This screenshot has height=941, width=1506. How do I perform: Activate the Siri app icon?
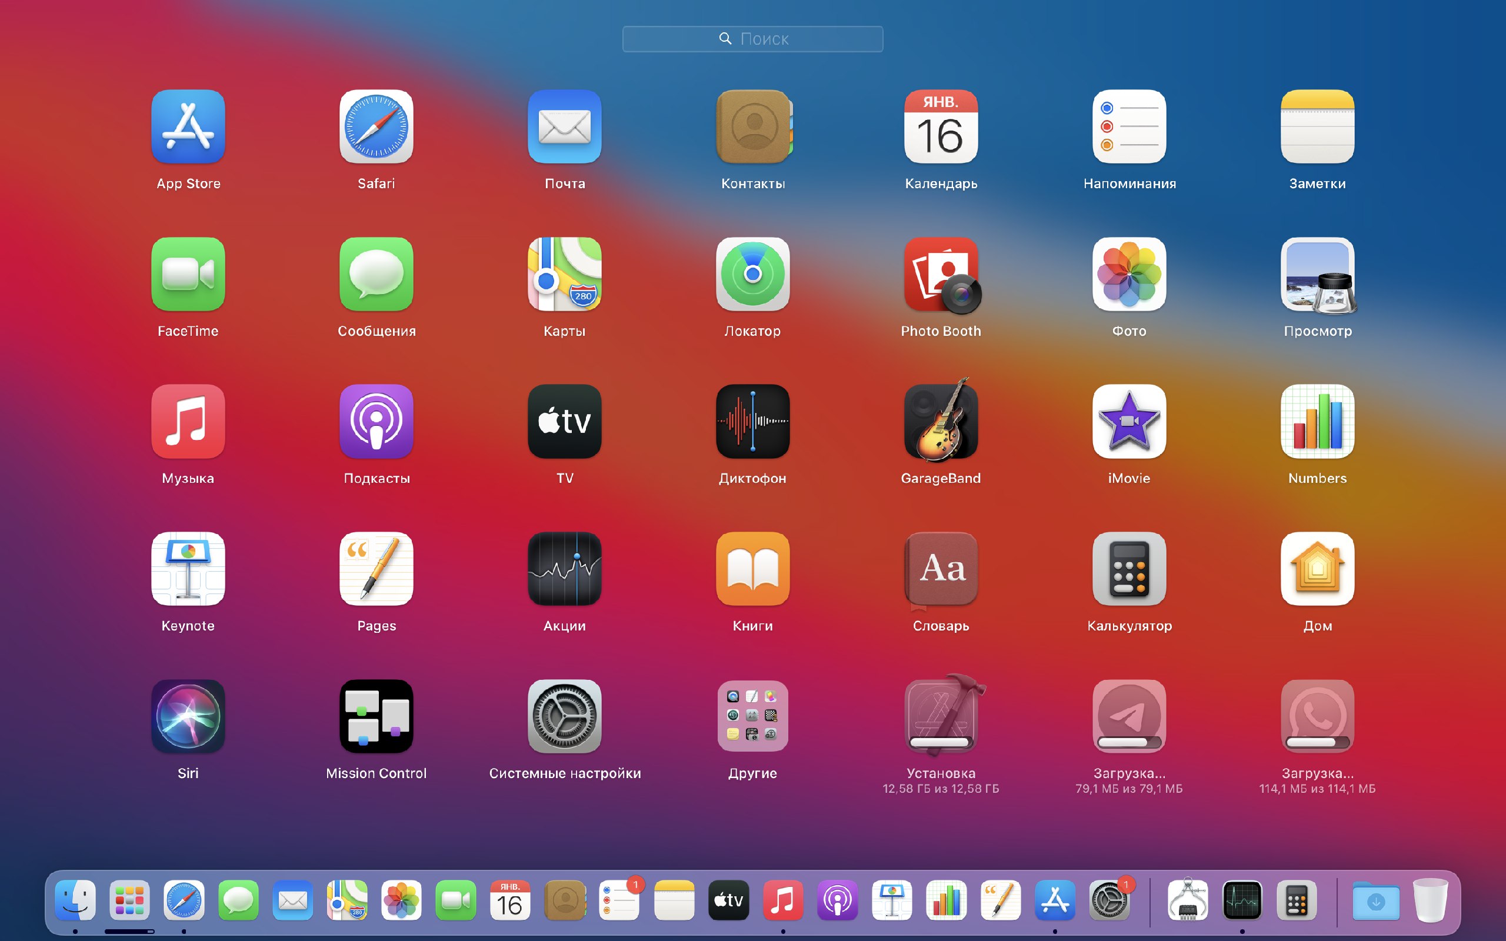point(188,716)
